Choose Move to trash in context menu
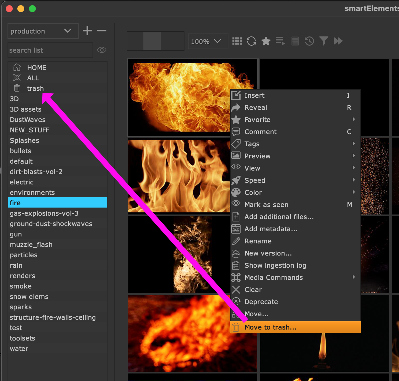 (295, 327)
